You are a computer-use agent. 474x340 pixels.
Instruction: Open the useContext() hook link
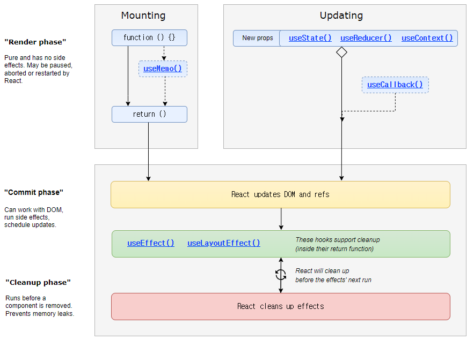coord(427,38)
